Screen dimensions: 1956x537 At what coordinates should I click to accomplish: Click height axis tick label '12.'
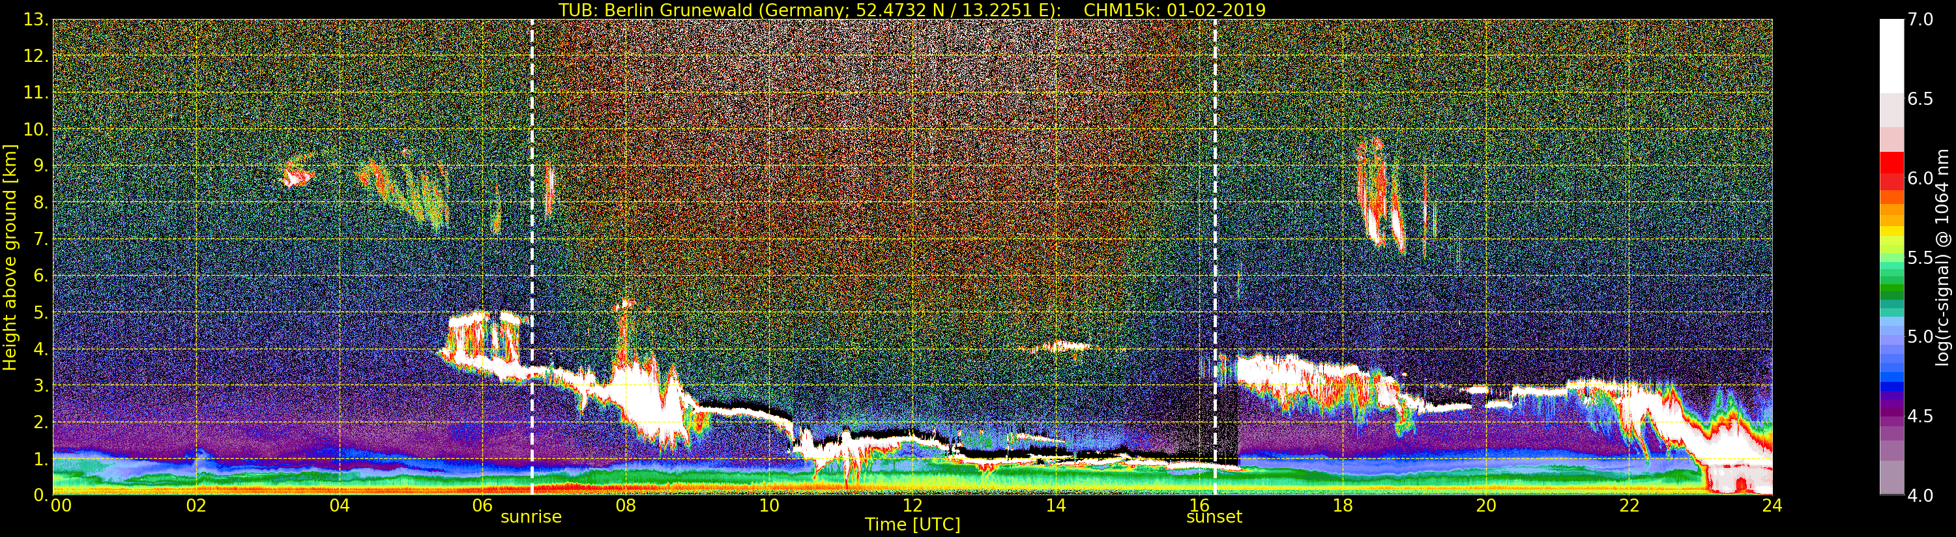pos(37,56)
